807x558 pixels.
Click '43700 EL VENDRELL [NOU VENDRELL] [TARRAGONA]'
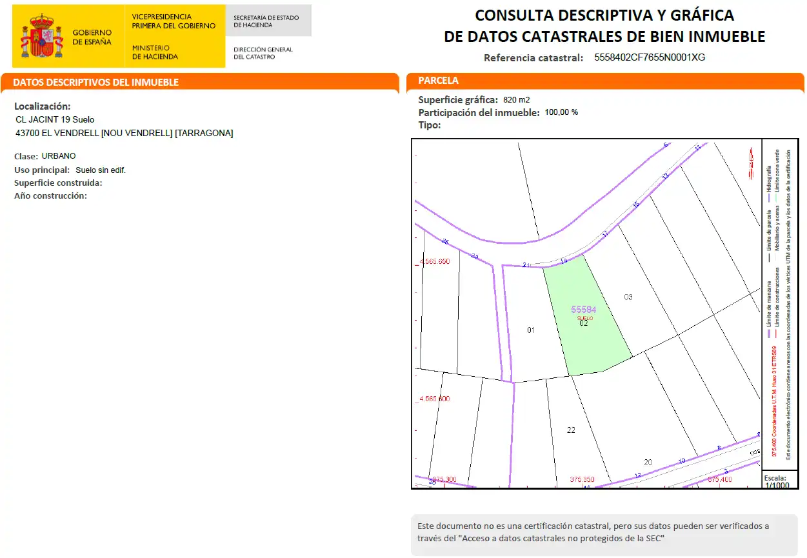click(124, 134)
